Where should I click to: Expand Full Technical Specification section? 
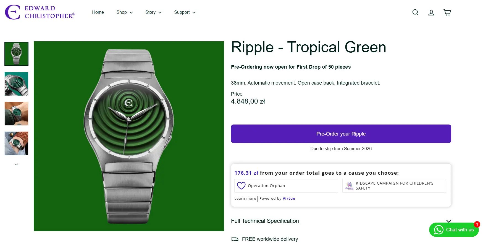click(341, 221)
